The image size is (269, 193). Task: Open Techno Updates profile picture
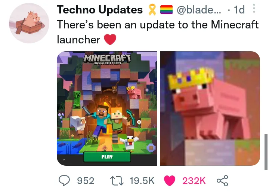point(29,23)
